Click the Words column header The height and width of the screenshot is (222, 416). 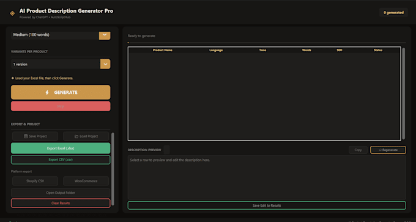click(306, 50)
